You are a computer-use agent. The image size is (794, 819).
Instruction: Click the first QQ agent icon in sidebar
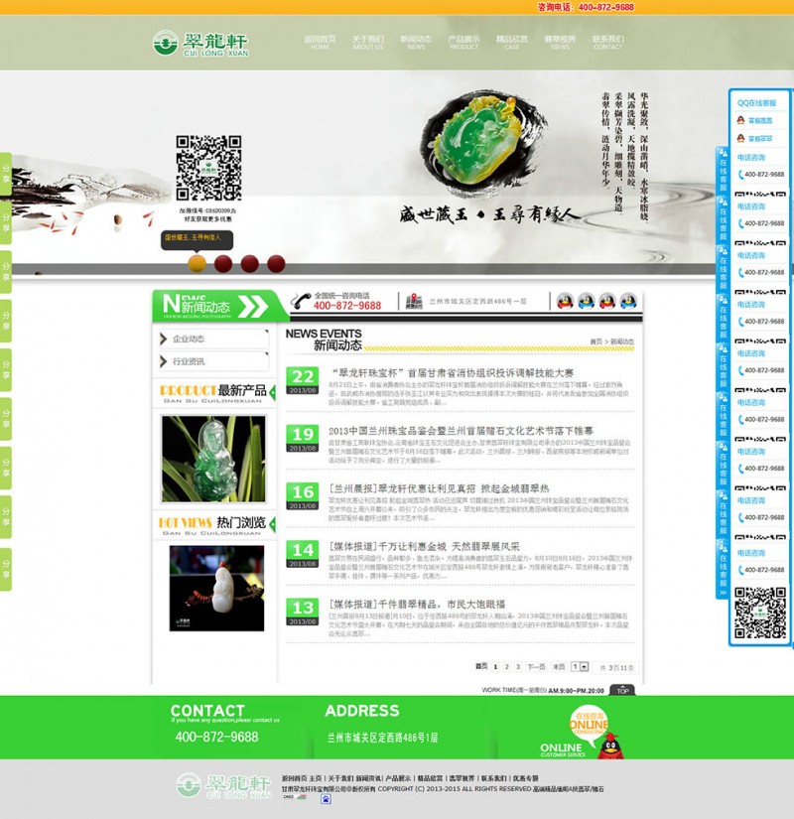740,120
